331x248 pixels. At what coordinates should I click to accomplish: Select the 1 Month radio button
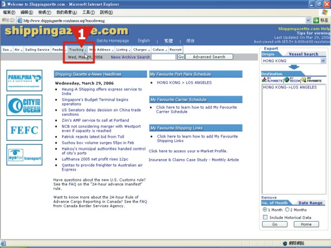(x=265, y=210)
